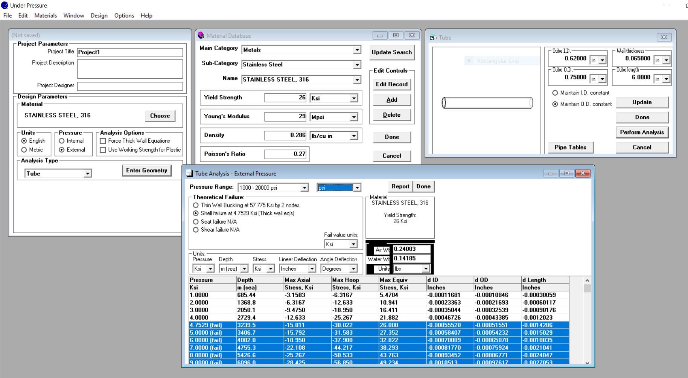Minimize the Tube Analysis window

point(551,173)
